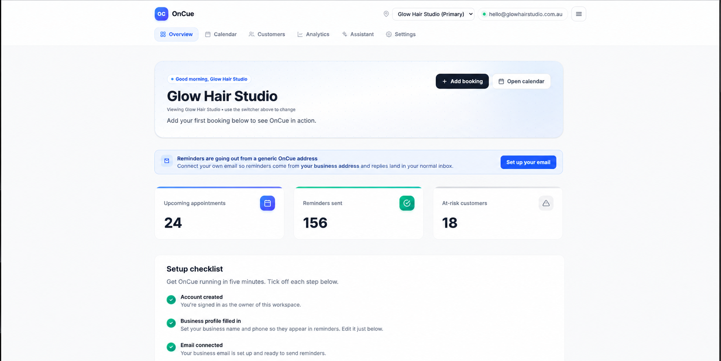Select the Analytics tab
This screenshot has width=721, height=361.
click(313, 34)
